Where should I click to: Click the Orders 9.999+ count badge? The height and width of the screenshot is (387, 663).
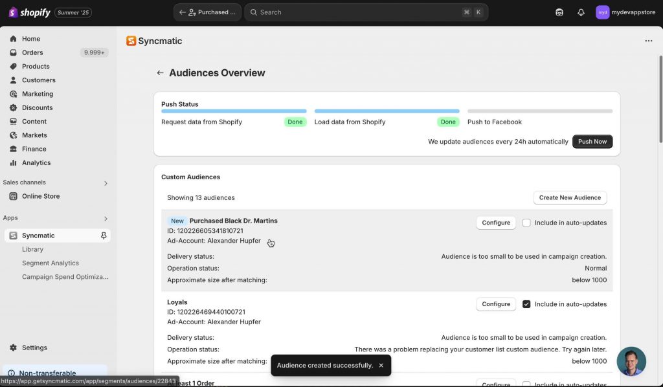[x=94, y=52]
